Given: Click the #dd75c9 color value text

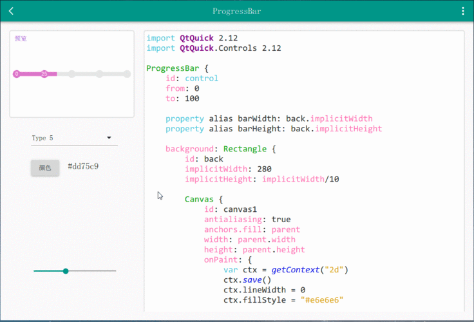Looking at the screenshot, I should (x=83, y=166).
